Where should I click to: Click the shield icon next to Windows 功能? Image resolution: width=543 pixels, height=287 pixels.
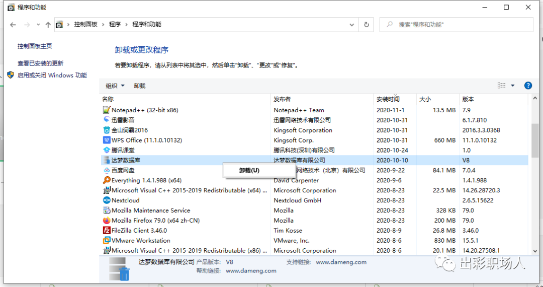coord(11,75)
